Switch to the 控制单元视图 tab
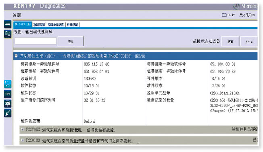This screenshot has width=263, height=152. (56, 25)
